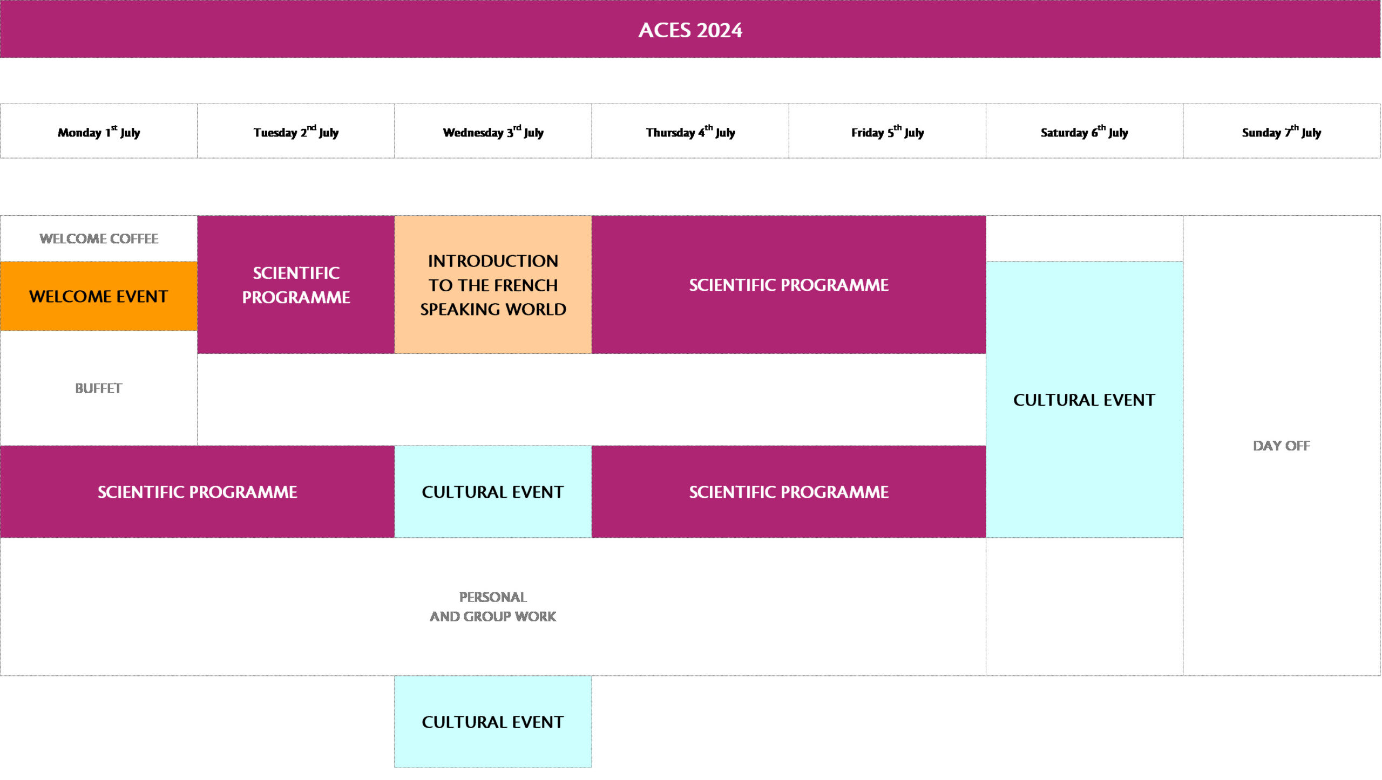Click the orange Welcome Event block

pos(99,296)
